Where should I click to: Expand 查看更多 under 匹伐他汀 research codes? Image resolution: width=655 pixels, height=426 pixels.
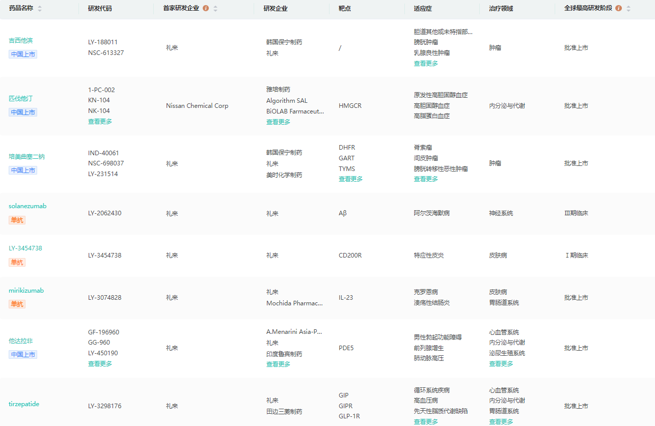[100, 122]
